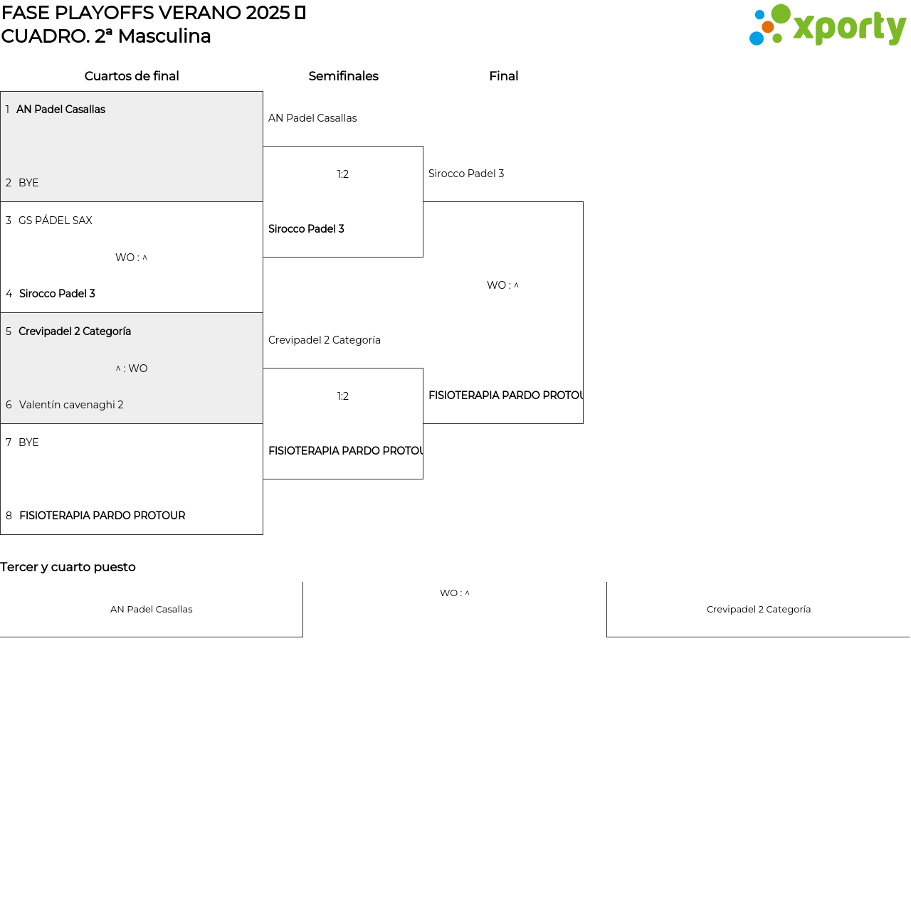The width and height of the screenshot is (911, 912).
Task: Click Valentín cavenaghi 2 team name
Action: pos(71,405)
